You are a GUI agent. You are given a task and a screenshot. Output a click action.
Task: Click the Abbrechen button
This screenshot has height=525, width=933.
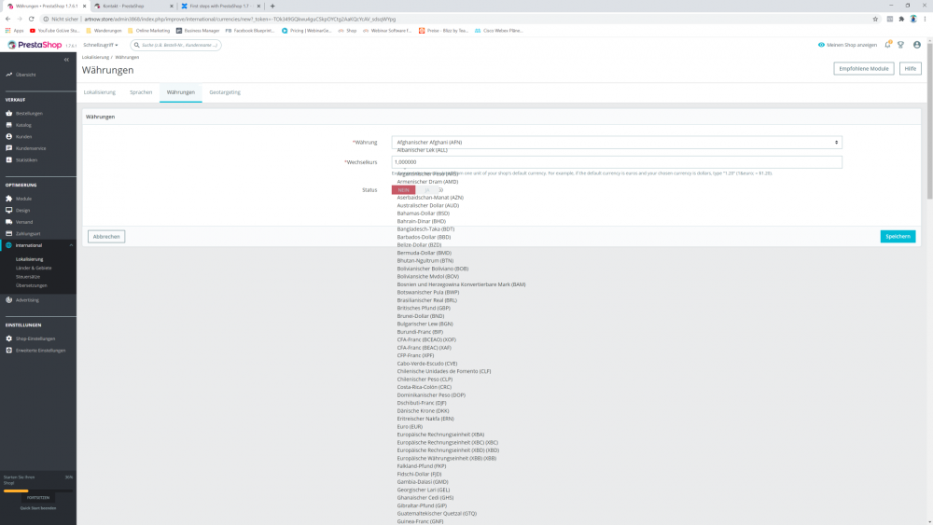[106, 236]
